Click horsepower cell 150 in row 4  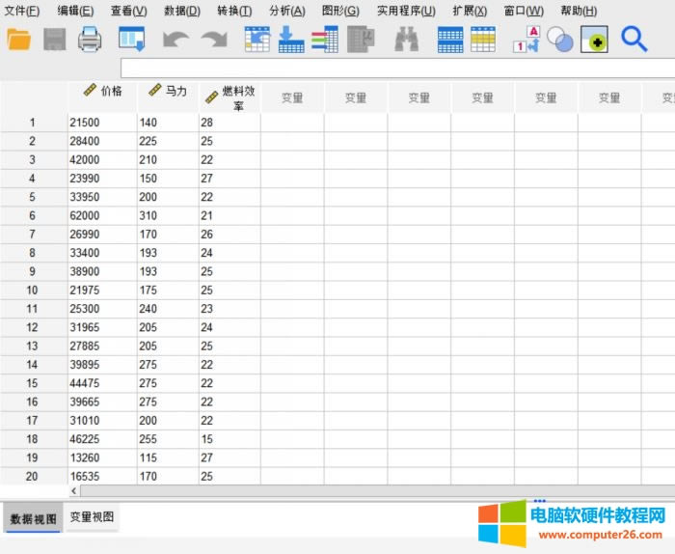coord(168,179)
